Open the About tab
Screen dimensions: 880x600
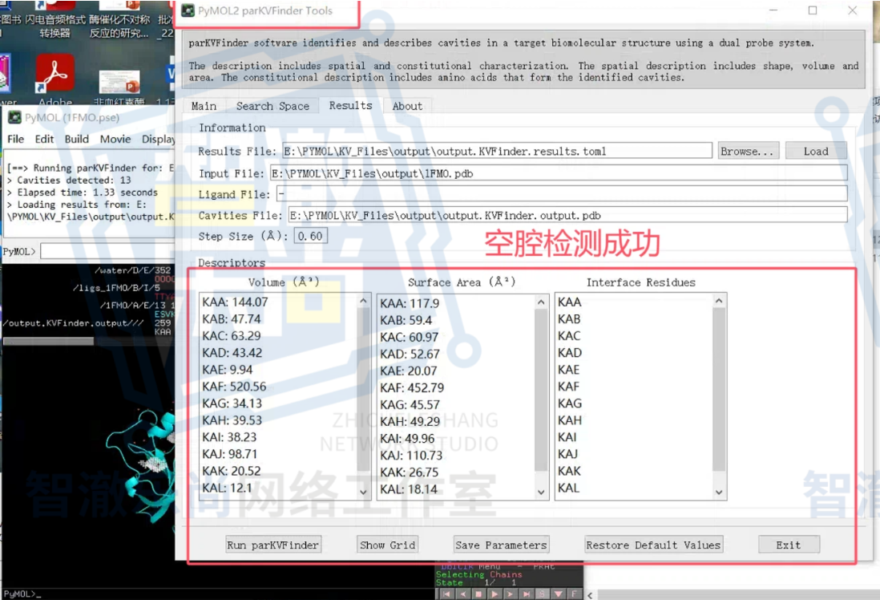pos(407,106)
